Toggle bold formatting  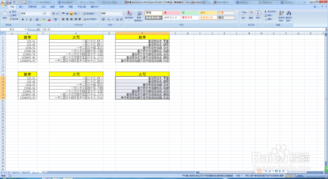[23, 19]
